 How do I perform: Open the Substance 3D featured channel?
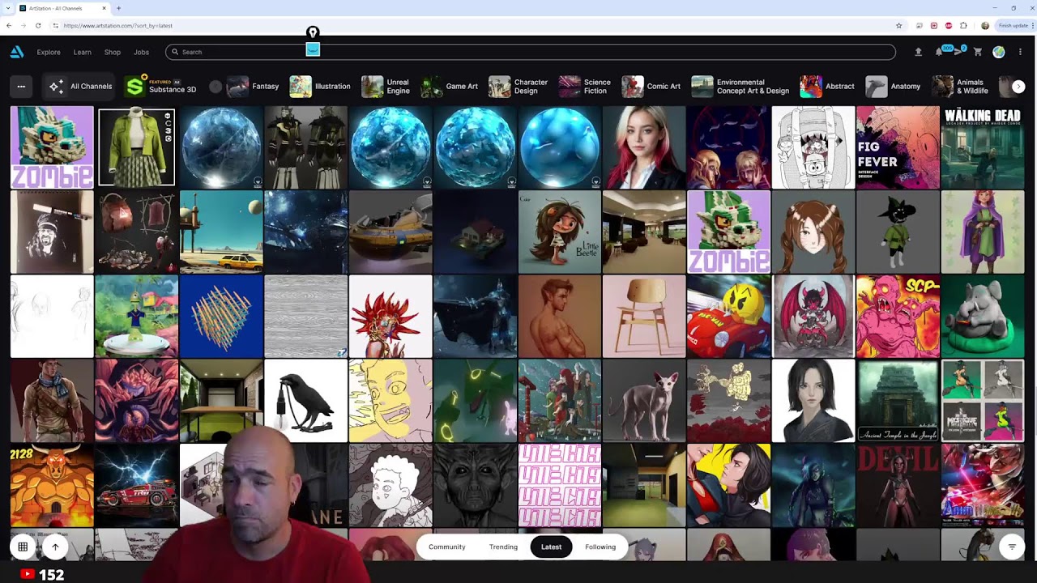(x=161, y=87)
